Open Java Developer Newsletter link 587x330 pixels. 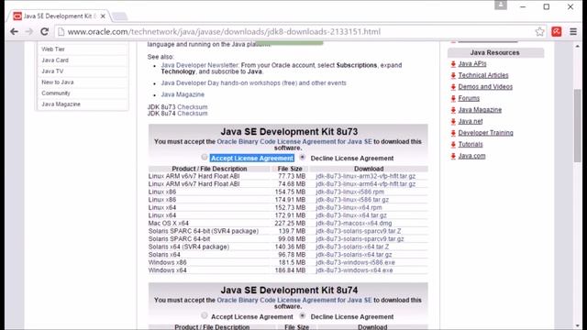(x=200, y=65)
